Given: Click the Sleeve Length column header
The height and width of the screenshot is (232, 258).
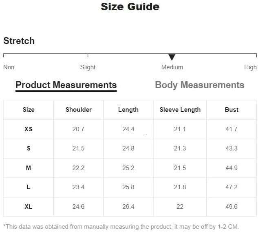Looking at the screenshot, I should click(x=180, y=110).
